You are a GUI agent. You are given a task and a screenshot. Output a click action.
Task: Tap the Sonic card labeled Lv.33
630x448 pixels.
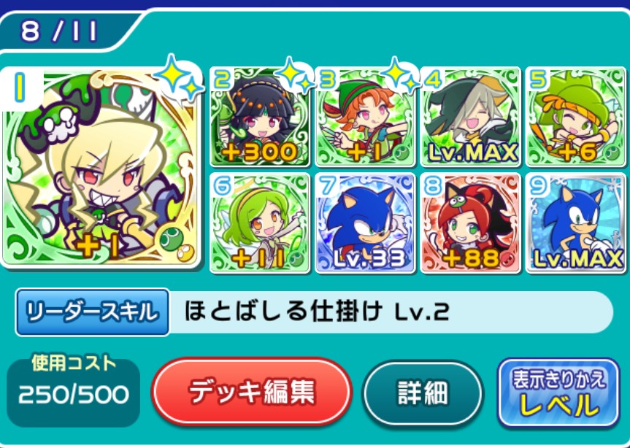[x=365, y=223]
